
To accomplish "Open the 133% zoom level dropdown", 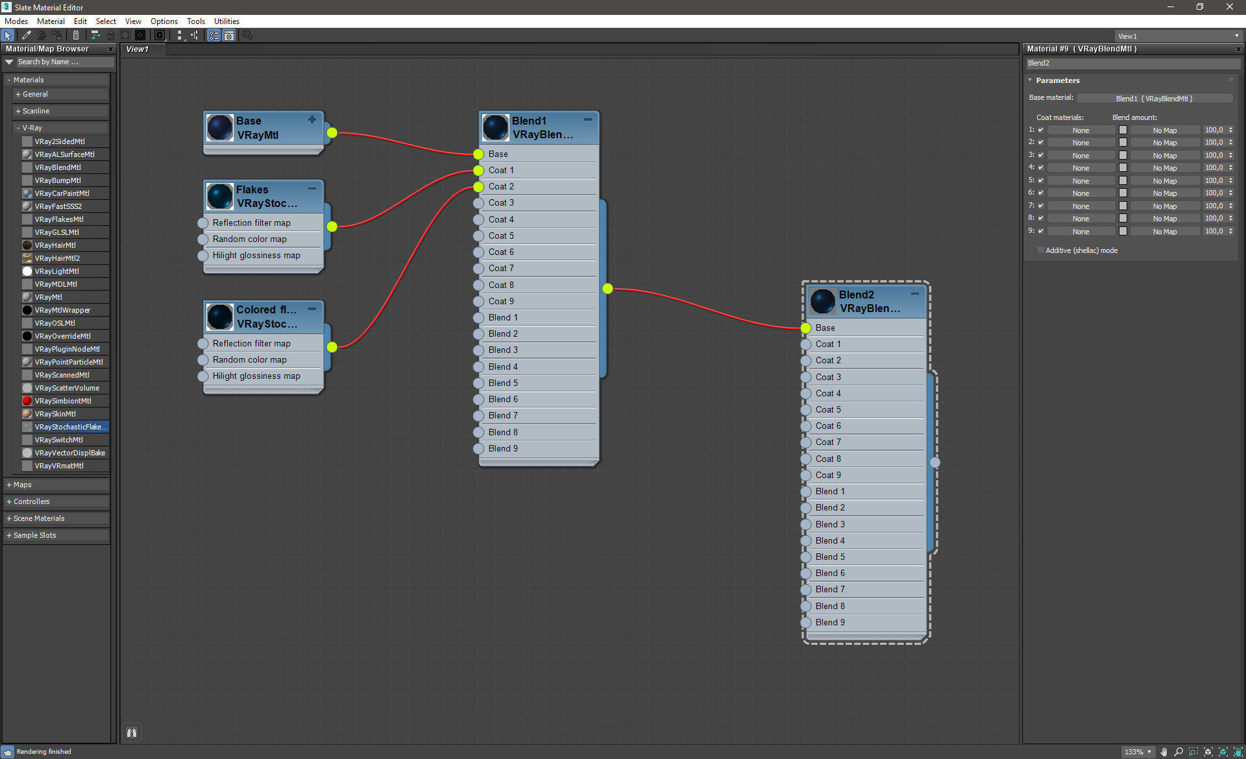I will point(1149,752).
